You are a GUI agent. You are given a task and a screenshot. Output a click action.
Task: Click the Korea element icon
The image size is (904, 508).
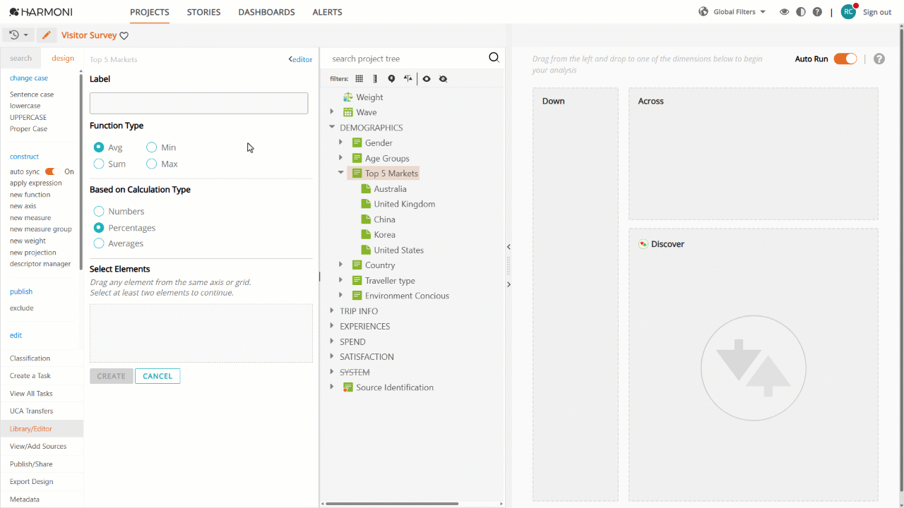tap(366, 234)
